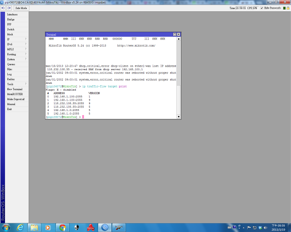Click the Show Desktop button

click(290, 227)
